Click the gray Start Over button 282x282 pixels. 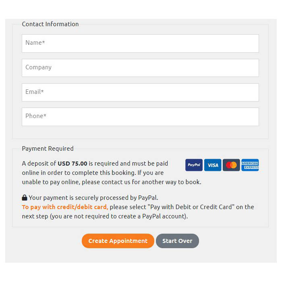click(x=177, y=241)
